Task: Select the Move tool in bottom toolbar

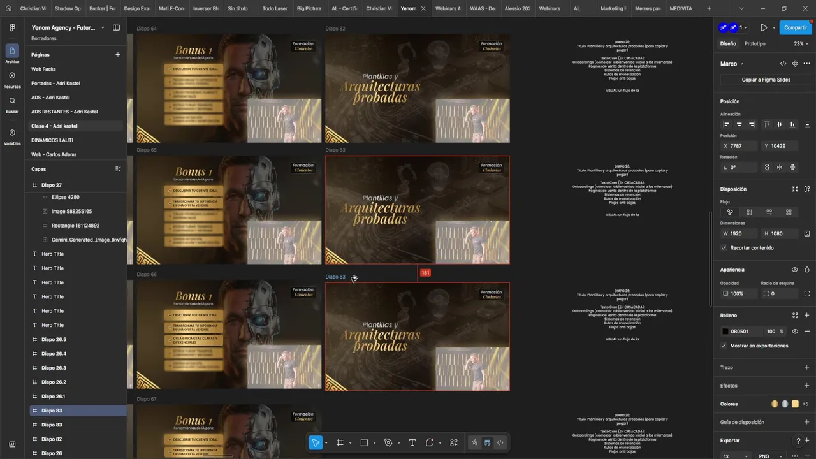Action: (x=316, y=442)
